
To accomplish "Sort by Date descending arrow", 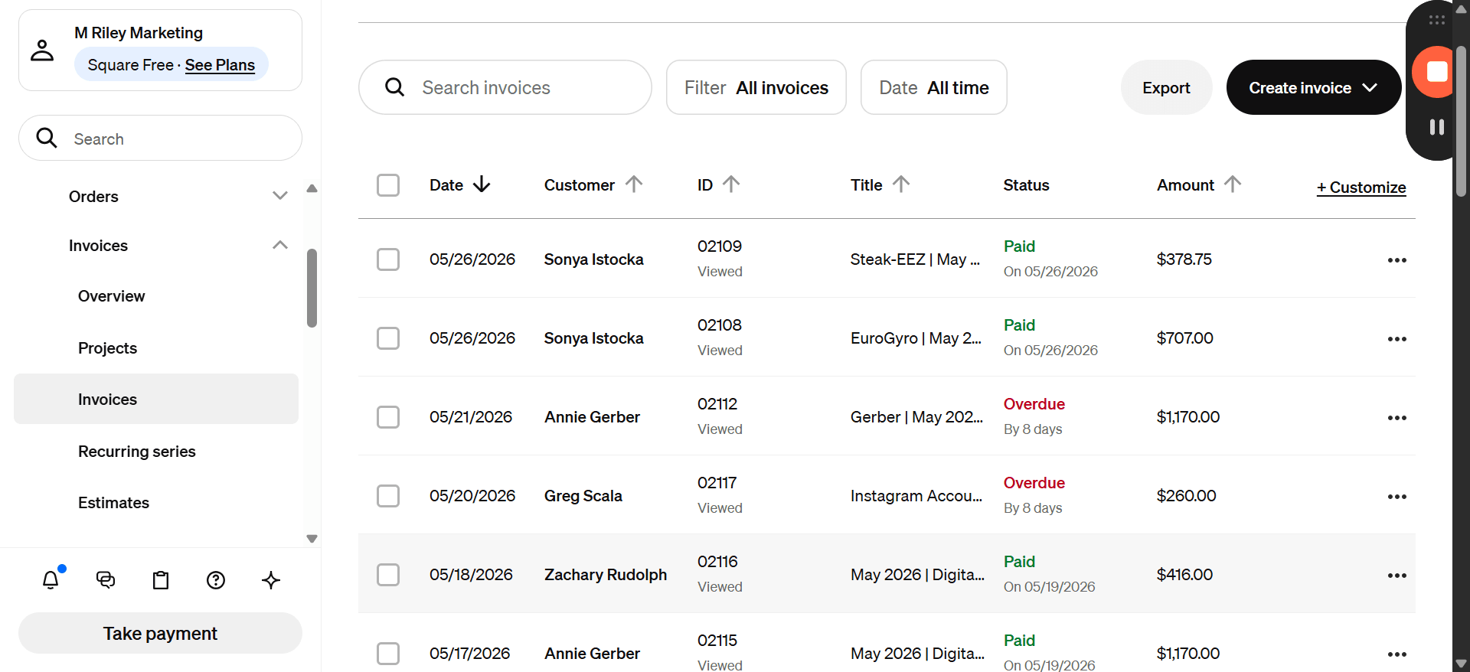I will tap(482, 184).
